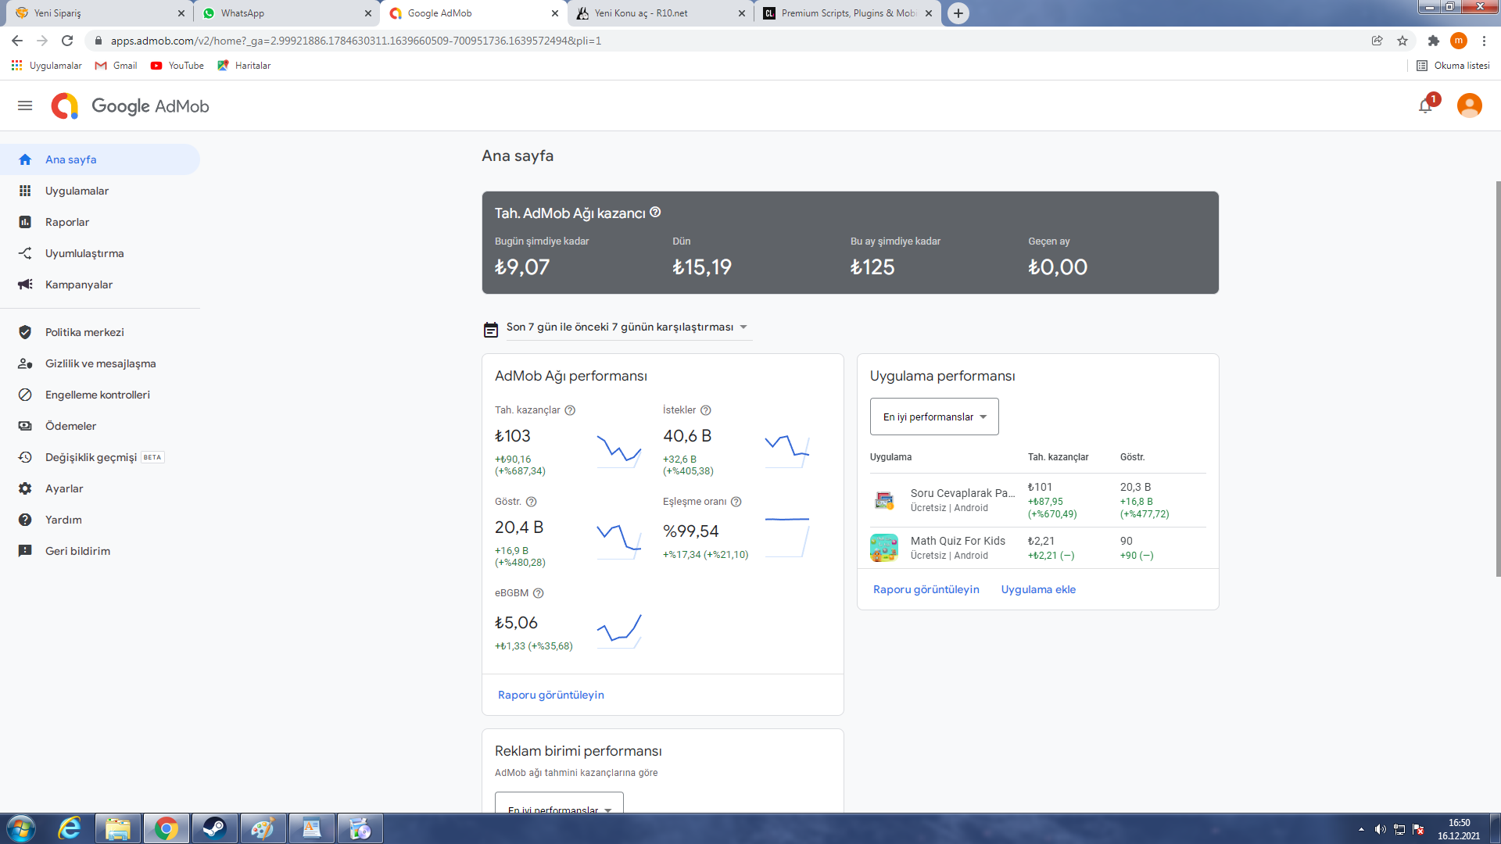1501x844 pixels.
Task: Expand En iyi performanslar dropdown in Uygulama performansı
Action: click(934, 417)
